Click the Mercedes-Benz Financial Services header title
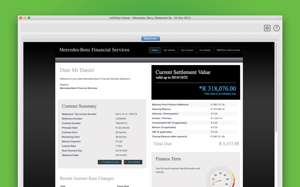The width and height of the screenshot is (300, 187). (94, 50)
